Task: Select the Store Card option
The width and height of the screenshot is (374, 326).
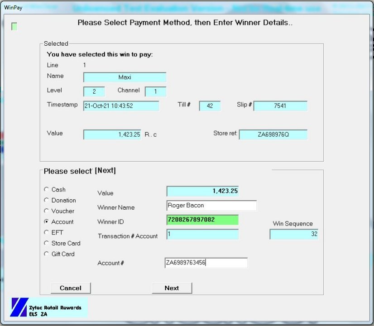Action: tap(46, 243)
